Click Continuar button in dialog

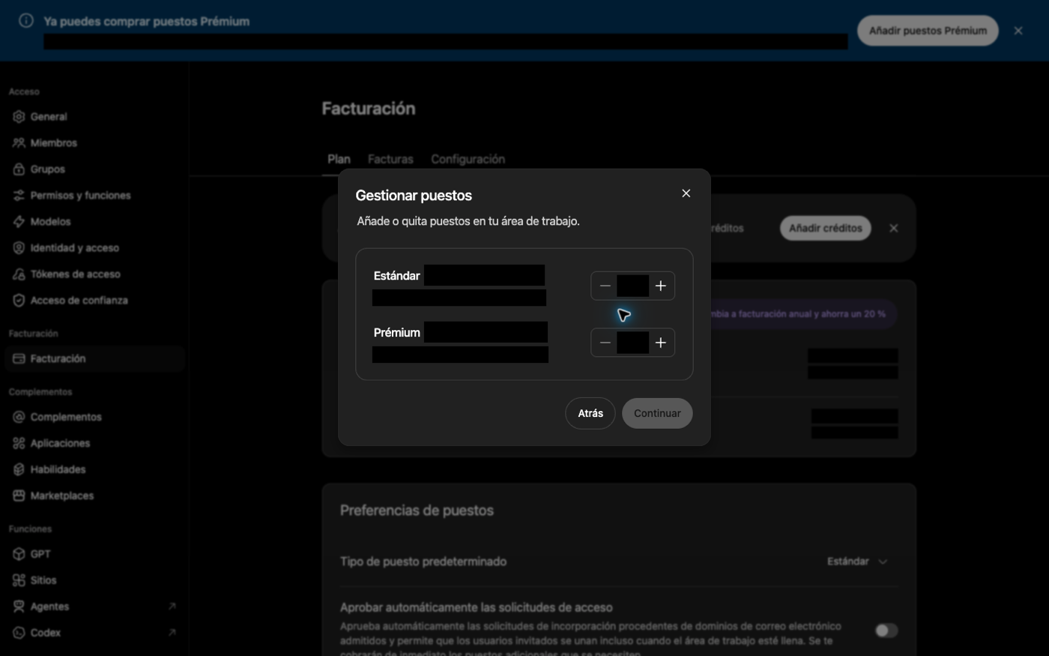point(657,413)
